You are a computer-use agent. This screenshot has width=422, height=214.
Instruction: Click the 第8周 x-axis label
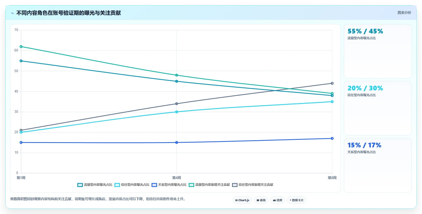pyautogui.click(x=332, y=178)
